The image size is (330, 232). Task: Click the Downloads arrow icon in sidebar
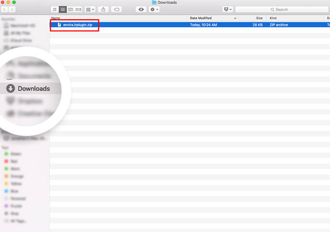(11, 88)
